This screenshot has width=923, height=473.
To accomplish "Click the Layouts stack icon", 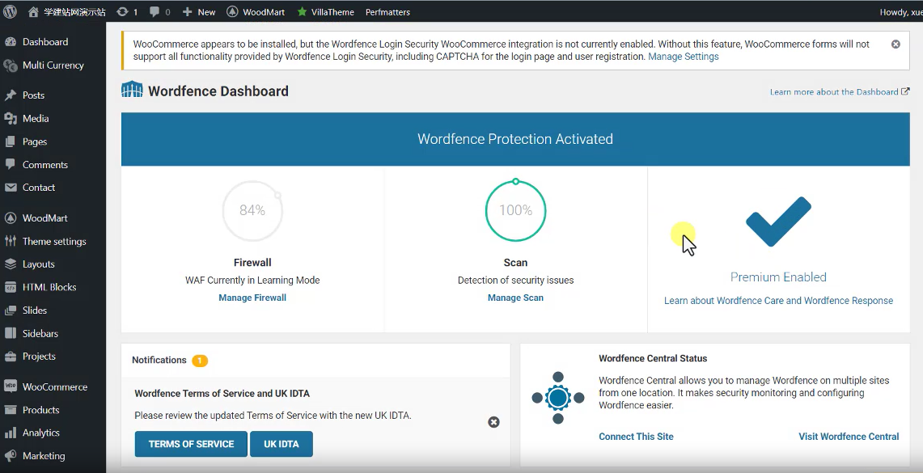I will pos(11,264).
